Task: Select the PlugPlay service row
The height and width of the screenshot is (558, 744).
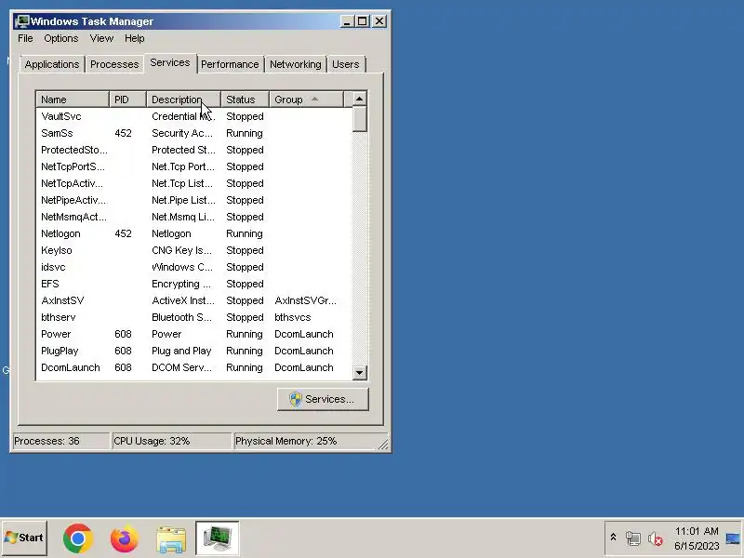Action: 194,351
